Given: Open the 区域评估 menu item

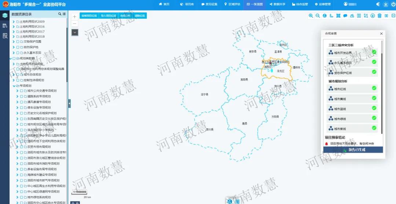Looking at the screenshot, I should tap(232, 4).
